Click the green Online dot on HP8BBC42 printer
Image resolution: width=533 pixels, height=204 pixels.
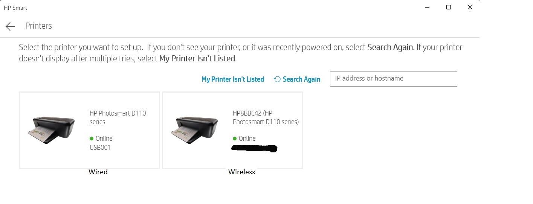[235, 139]
